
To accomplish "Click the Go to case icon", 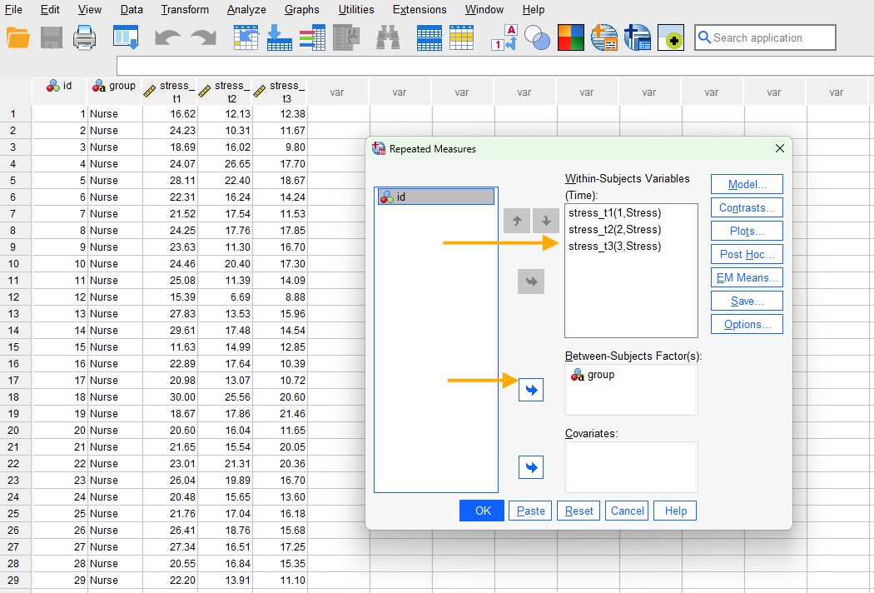I will coord(246,38).
